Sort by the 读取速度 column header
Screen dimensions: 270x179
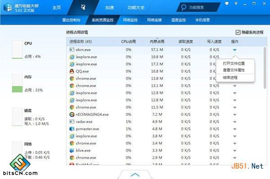coord(185,42)
